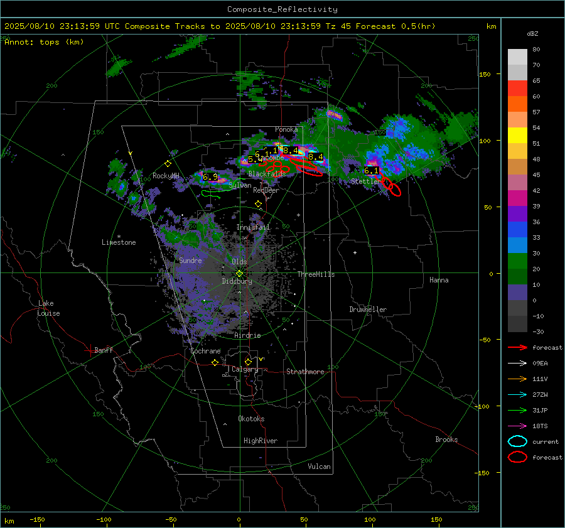Click the yellow diamond marker above Calgary
This screenshot has height=528, width=565.
point(248,362)
